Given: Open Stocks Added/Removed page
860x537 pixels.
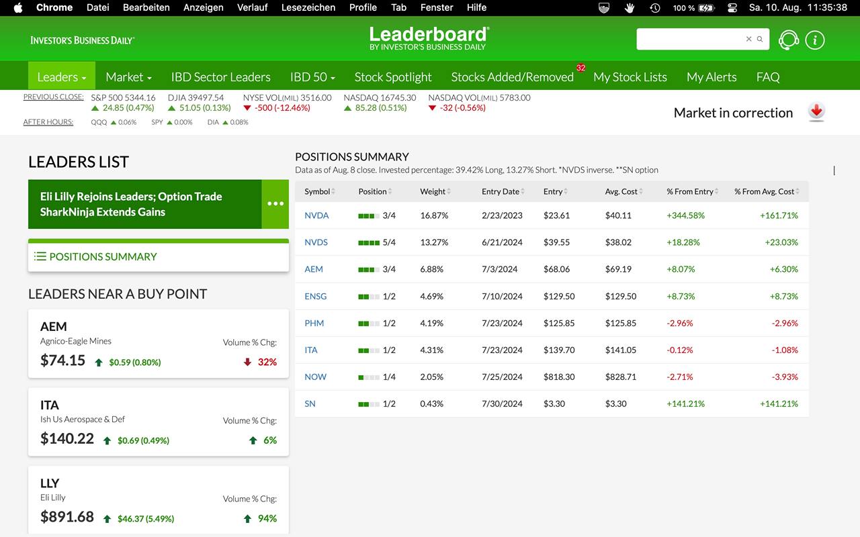Looking at the screenshot, I should pyautogui.click(x=512, y=77).
